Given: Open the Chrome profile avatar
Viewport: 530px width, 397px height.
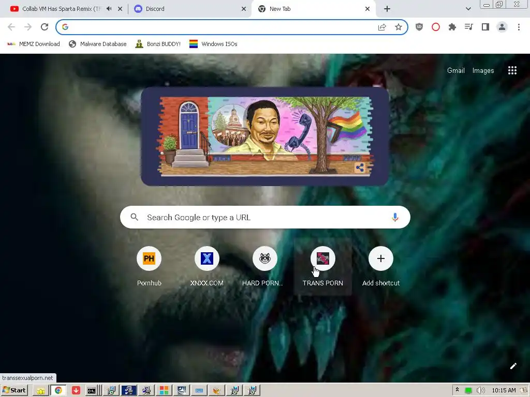Looking at the screenshot, I should (x=502, y=27).
